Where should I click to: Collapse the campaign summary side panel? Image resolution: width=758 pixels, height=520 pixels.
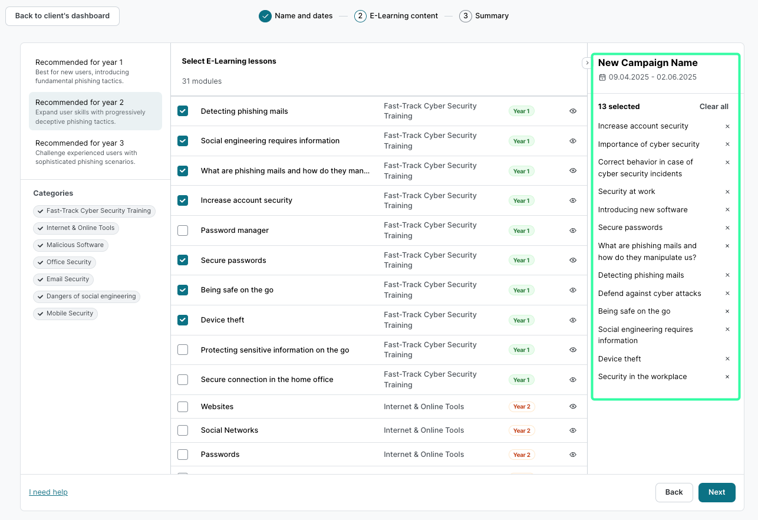tap(586, 62)
